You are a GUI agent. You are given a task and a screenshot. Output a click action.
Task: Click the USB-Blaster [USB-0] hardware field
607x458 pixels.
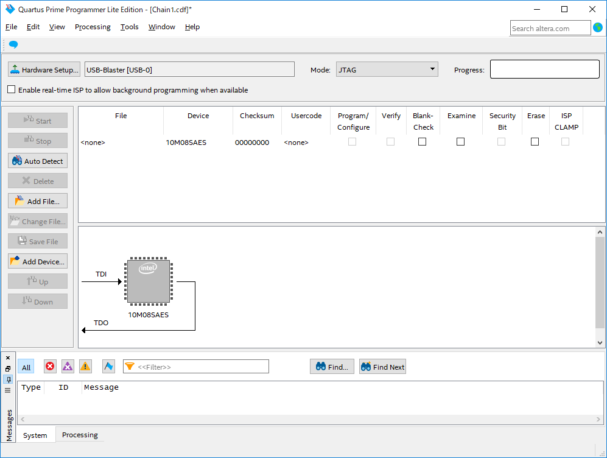[x=189, y=69]
